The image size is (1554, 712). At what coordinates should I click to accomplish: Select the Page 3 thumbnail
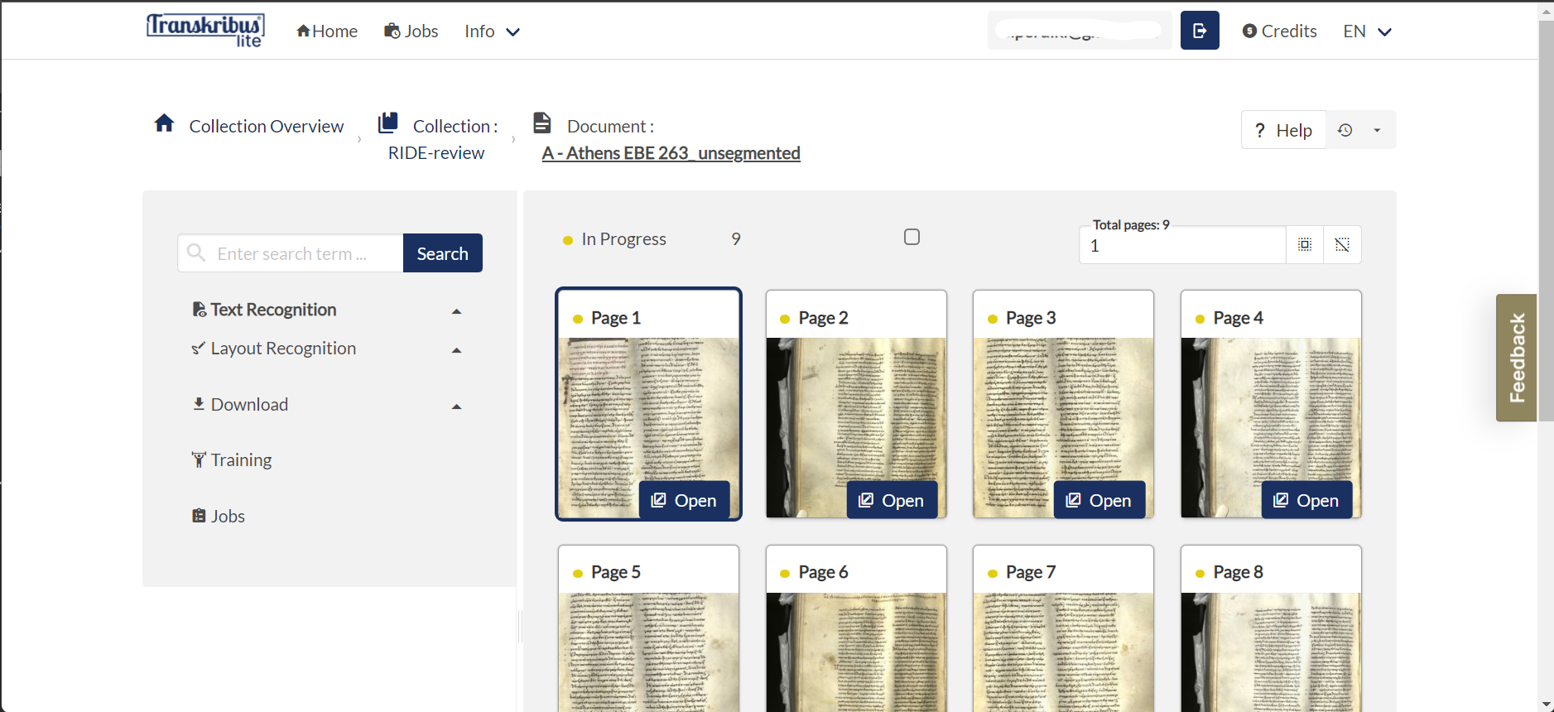pos(1063,404)
